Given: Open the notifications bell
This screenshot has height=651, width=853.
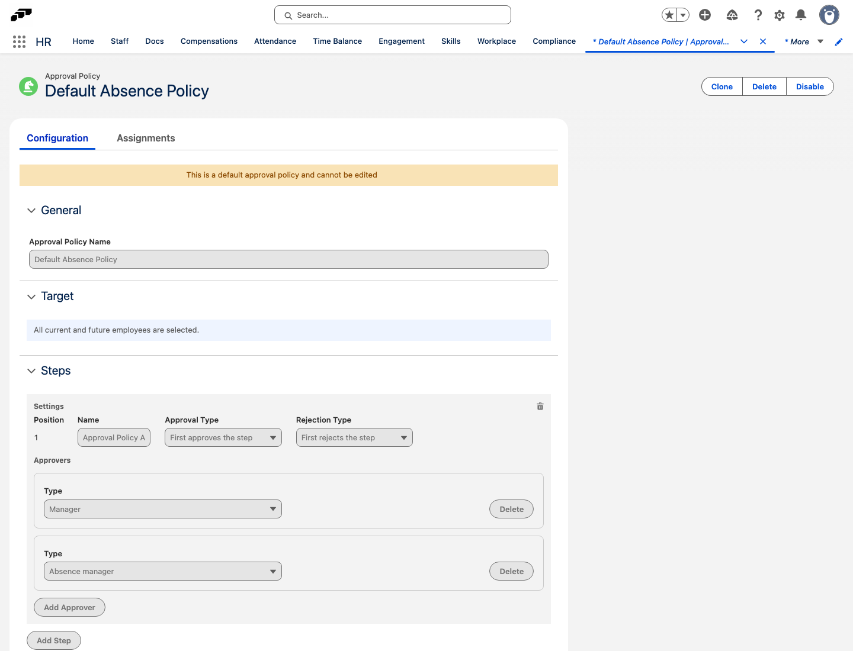Looking at the screenshot, I should pos(801,15).
